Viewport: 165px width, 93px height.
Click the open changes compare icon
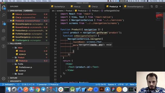pyautogui.click(x=152, y=6)
